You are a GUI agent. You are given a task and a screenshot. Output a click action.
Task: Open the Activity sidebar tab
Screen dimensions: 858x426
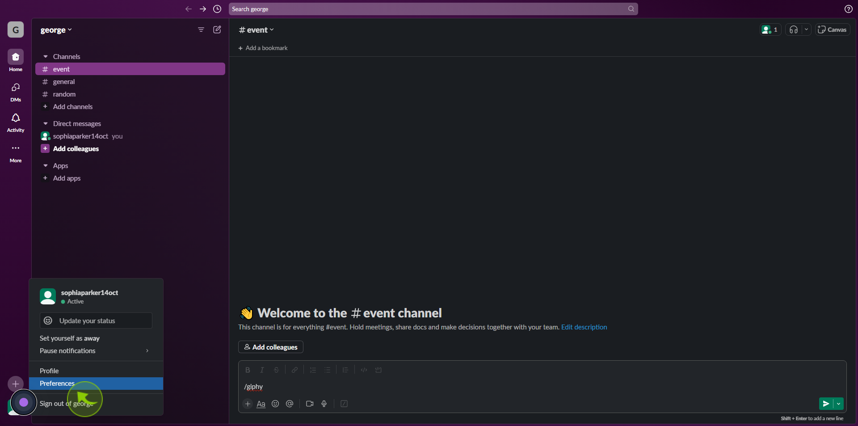tap(16, 122)
